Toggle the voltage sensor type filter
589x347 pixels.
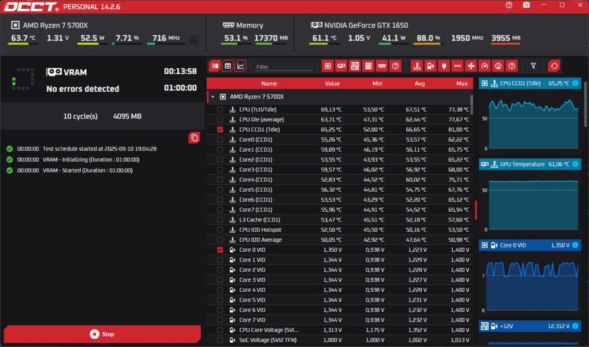(431, 66)
